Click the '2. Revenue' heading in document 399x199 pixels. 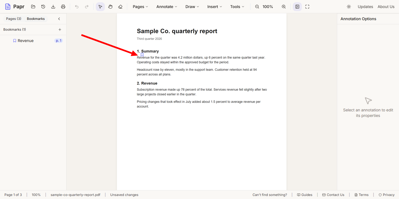[x=147, y=83]
